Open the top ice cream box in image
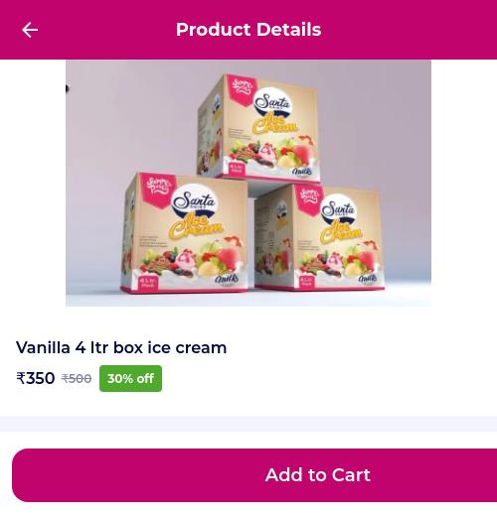Image resolution: width=497 pixels, height=514 pixels. pyautogui.click(x=258, y=128)
